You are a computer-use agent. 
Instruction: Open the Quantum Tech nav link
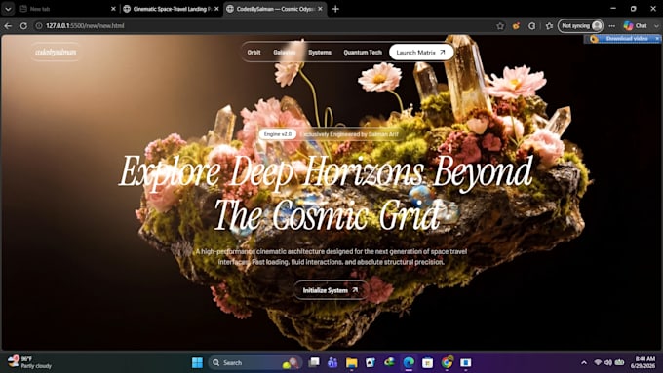point(363,52)
